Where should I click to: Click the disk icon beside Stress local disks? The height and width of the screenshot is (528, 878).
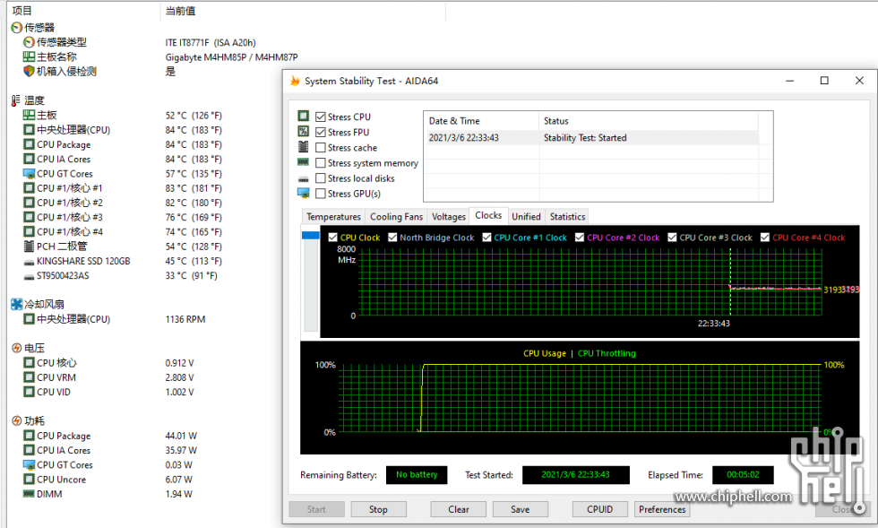point(304,178)
